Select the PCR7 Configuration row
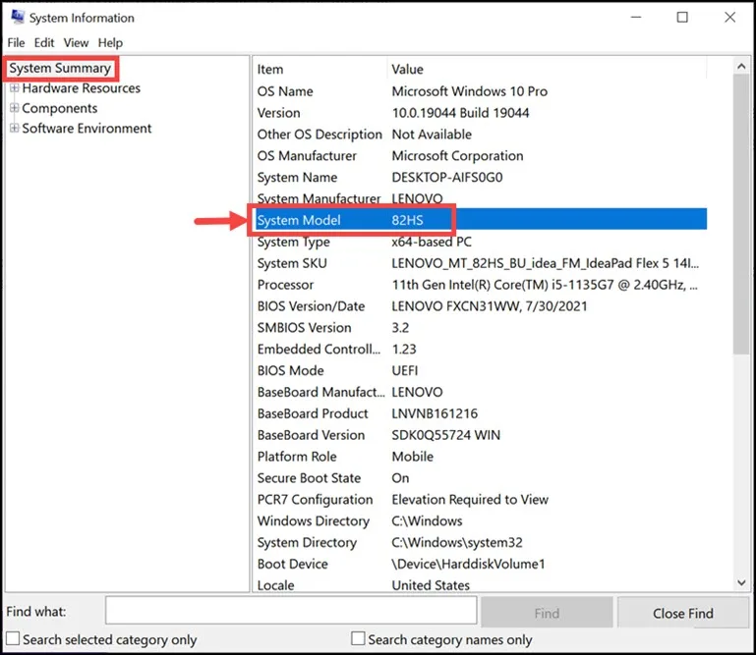Screen dimensions: 756x655 point(480,500)
